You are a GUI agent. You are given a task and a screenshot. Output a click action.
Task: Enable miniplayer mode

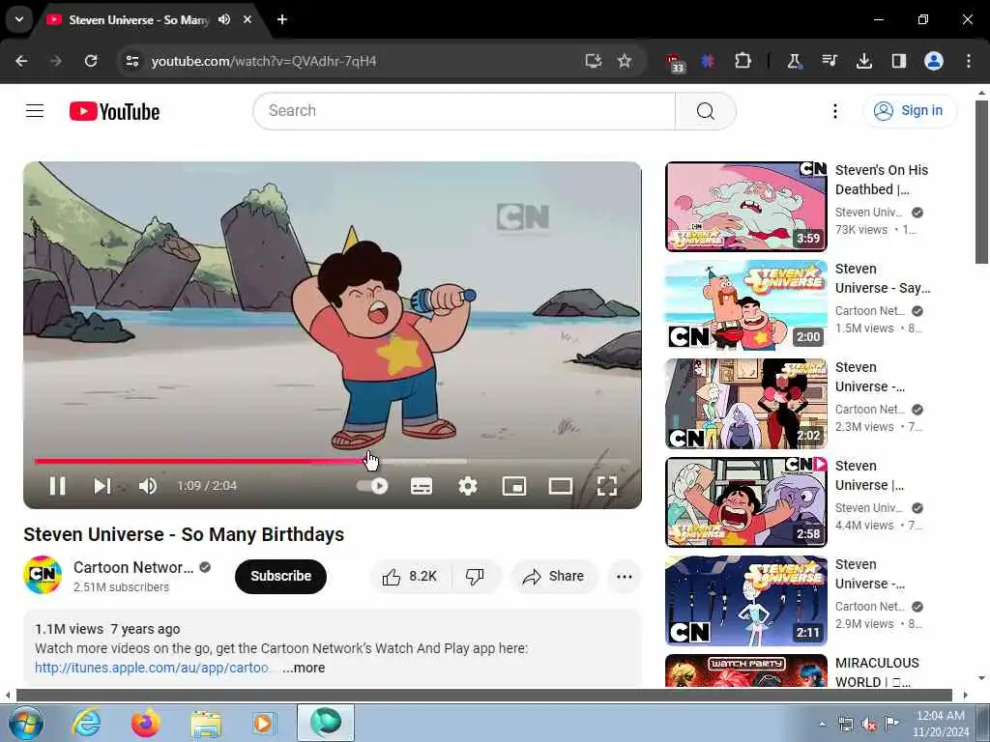click(x=514, y=486)
